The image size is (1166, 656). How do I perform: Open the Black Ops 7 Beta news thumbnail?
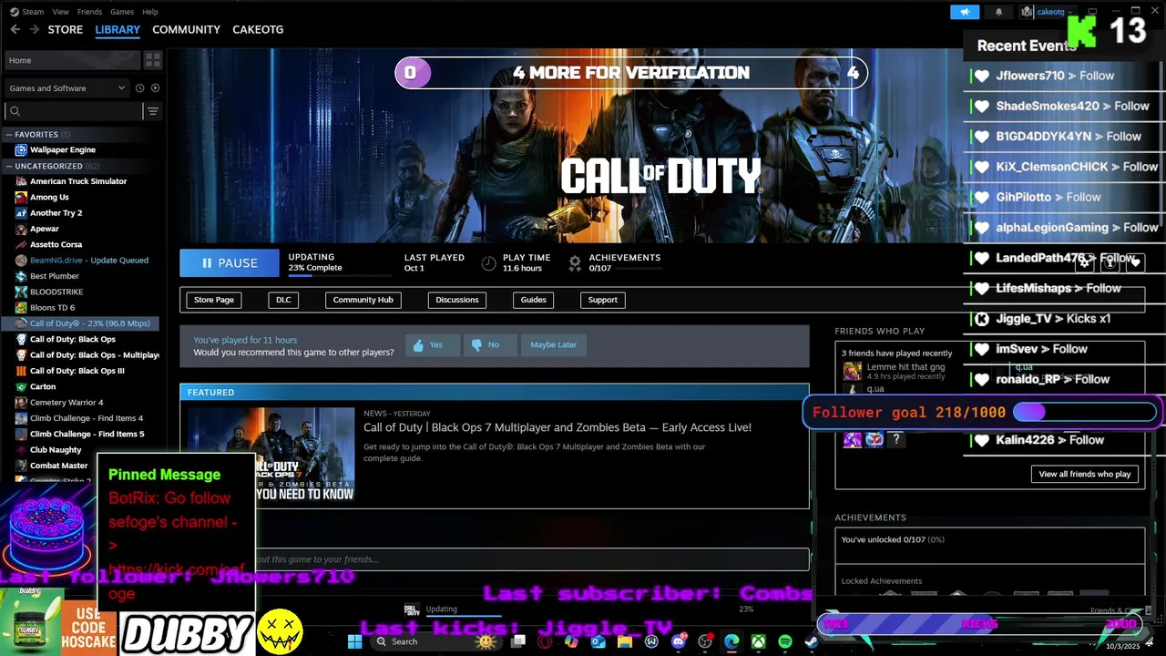tap(271, 454)
